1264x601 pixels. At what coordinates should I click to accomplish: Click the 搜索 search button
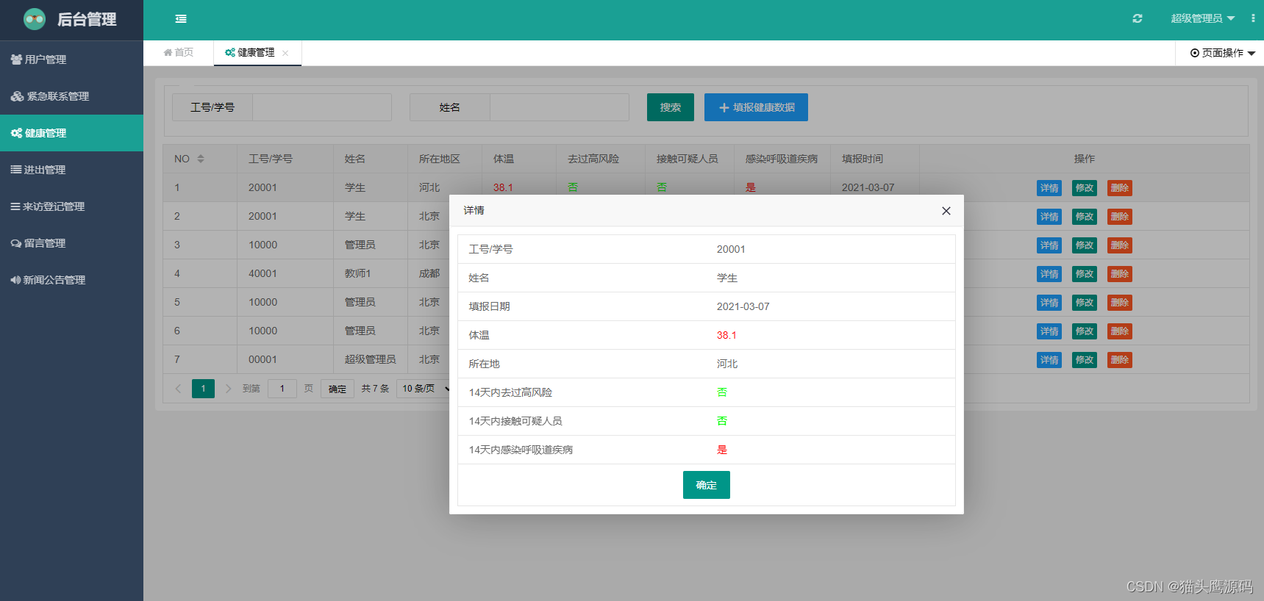click(671, 107)
